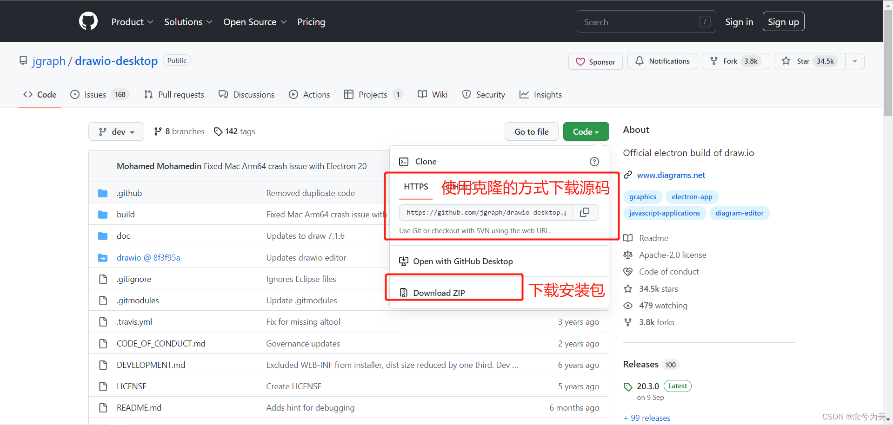This screenshot has height=425, width=893.
Task: Click the eye icon next to 479 watching
Action: pyautogui.click(x=628, y=306)
